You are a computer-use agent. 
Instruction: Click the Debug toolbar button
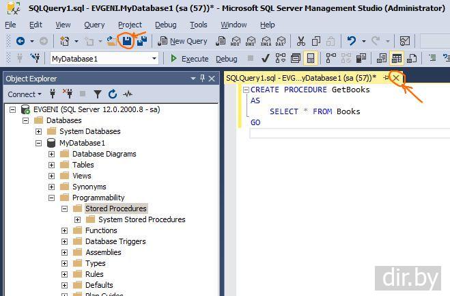coord(227,59)
